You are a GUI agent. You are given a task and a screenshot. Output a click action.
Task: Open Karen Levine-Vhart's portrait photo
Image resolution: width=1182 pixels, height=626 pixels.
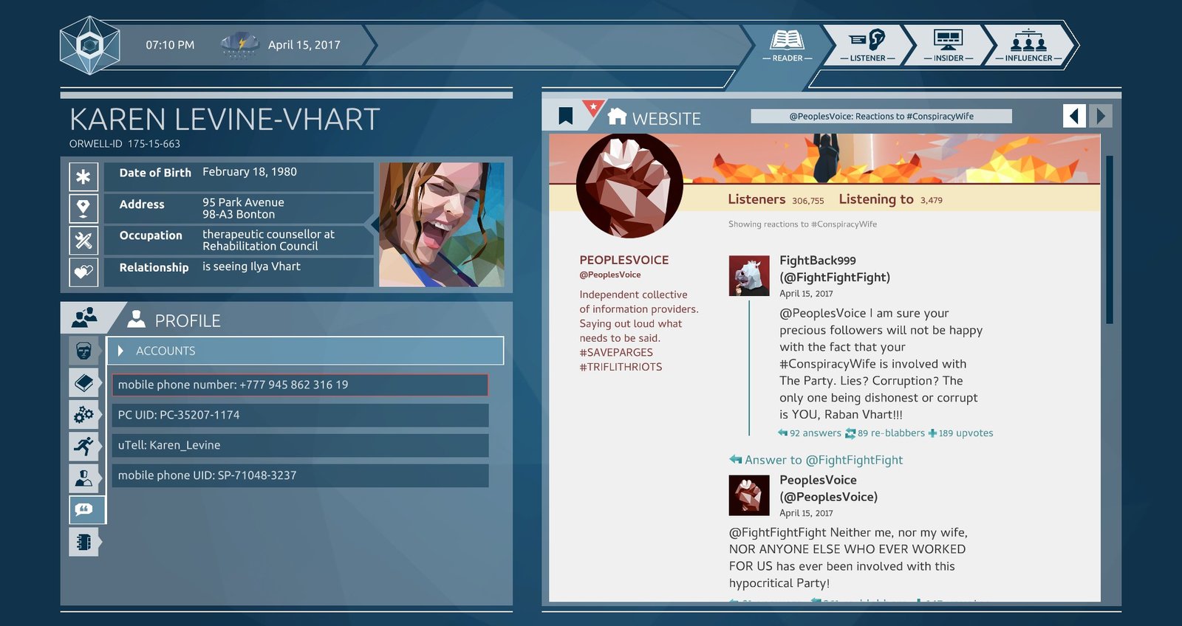click(442, 224)
